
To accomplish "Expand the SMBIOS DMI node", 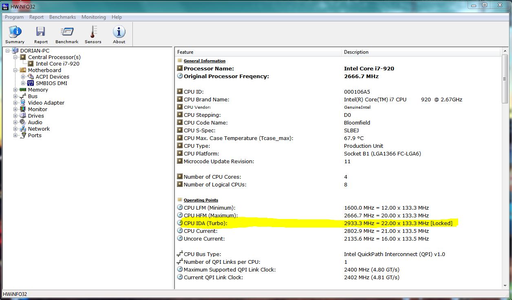I will [x=23, y=83].
